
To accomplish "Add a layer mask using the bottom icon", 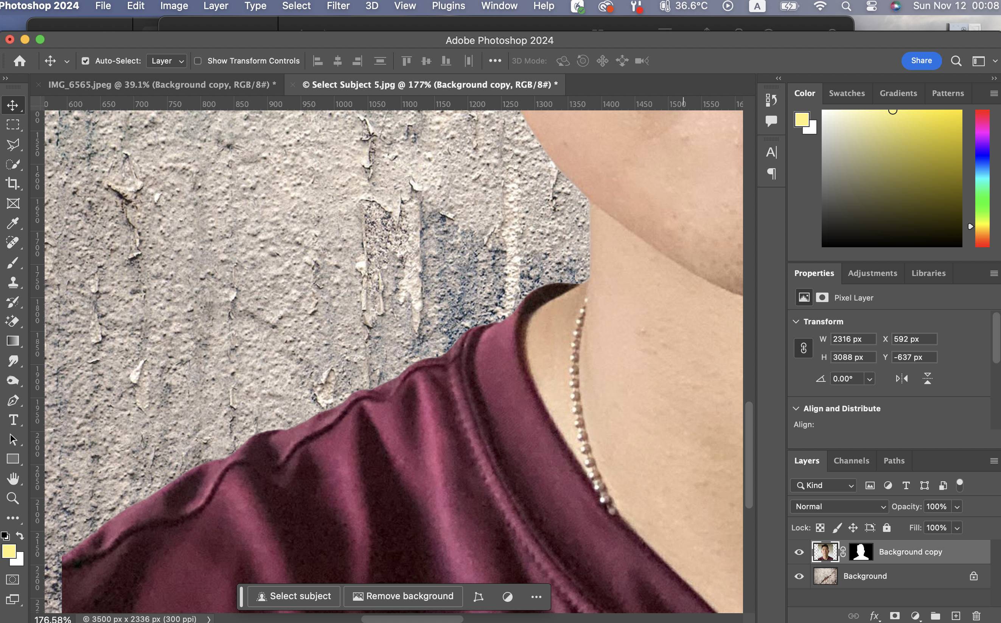I will 895,616.
